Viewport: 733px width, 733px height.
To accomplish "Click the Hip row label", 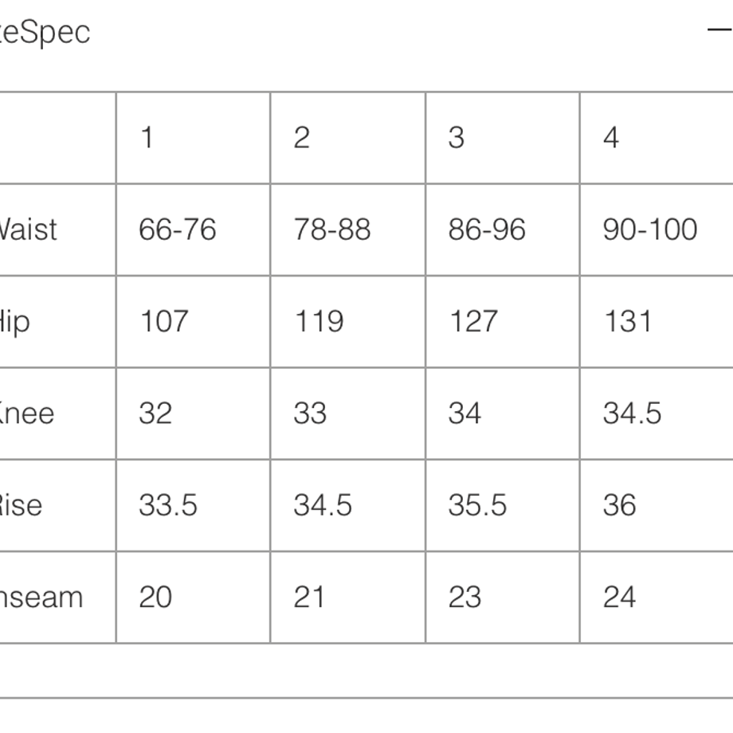I will click(15, 323).
